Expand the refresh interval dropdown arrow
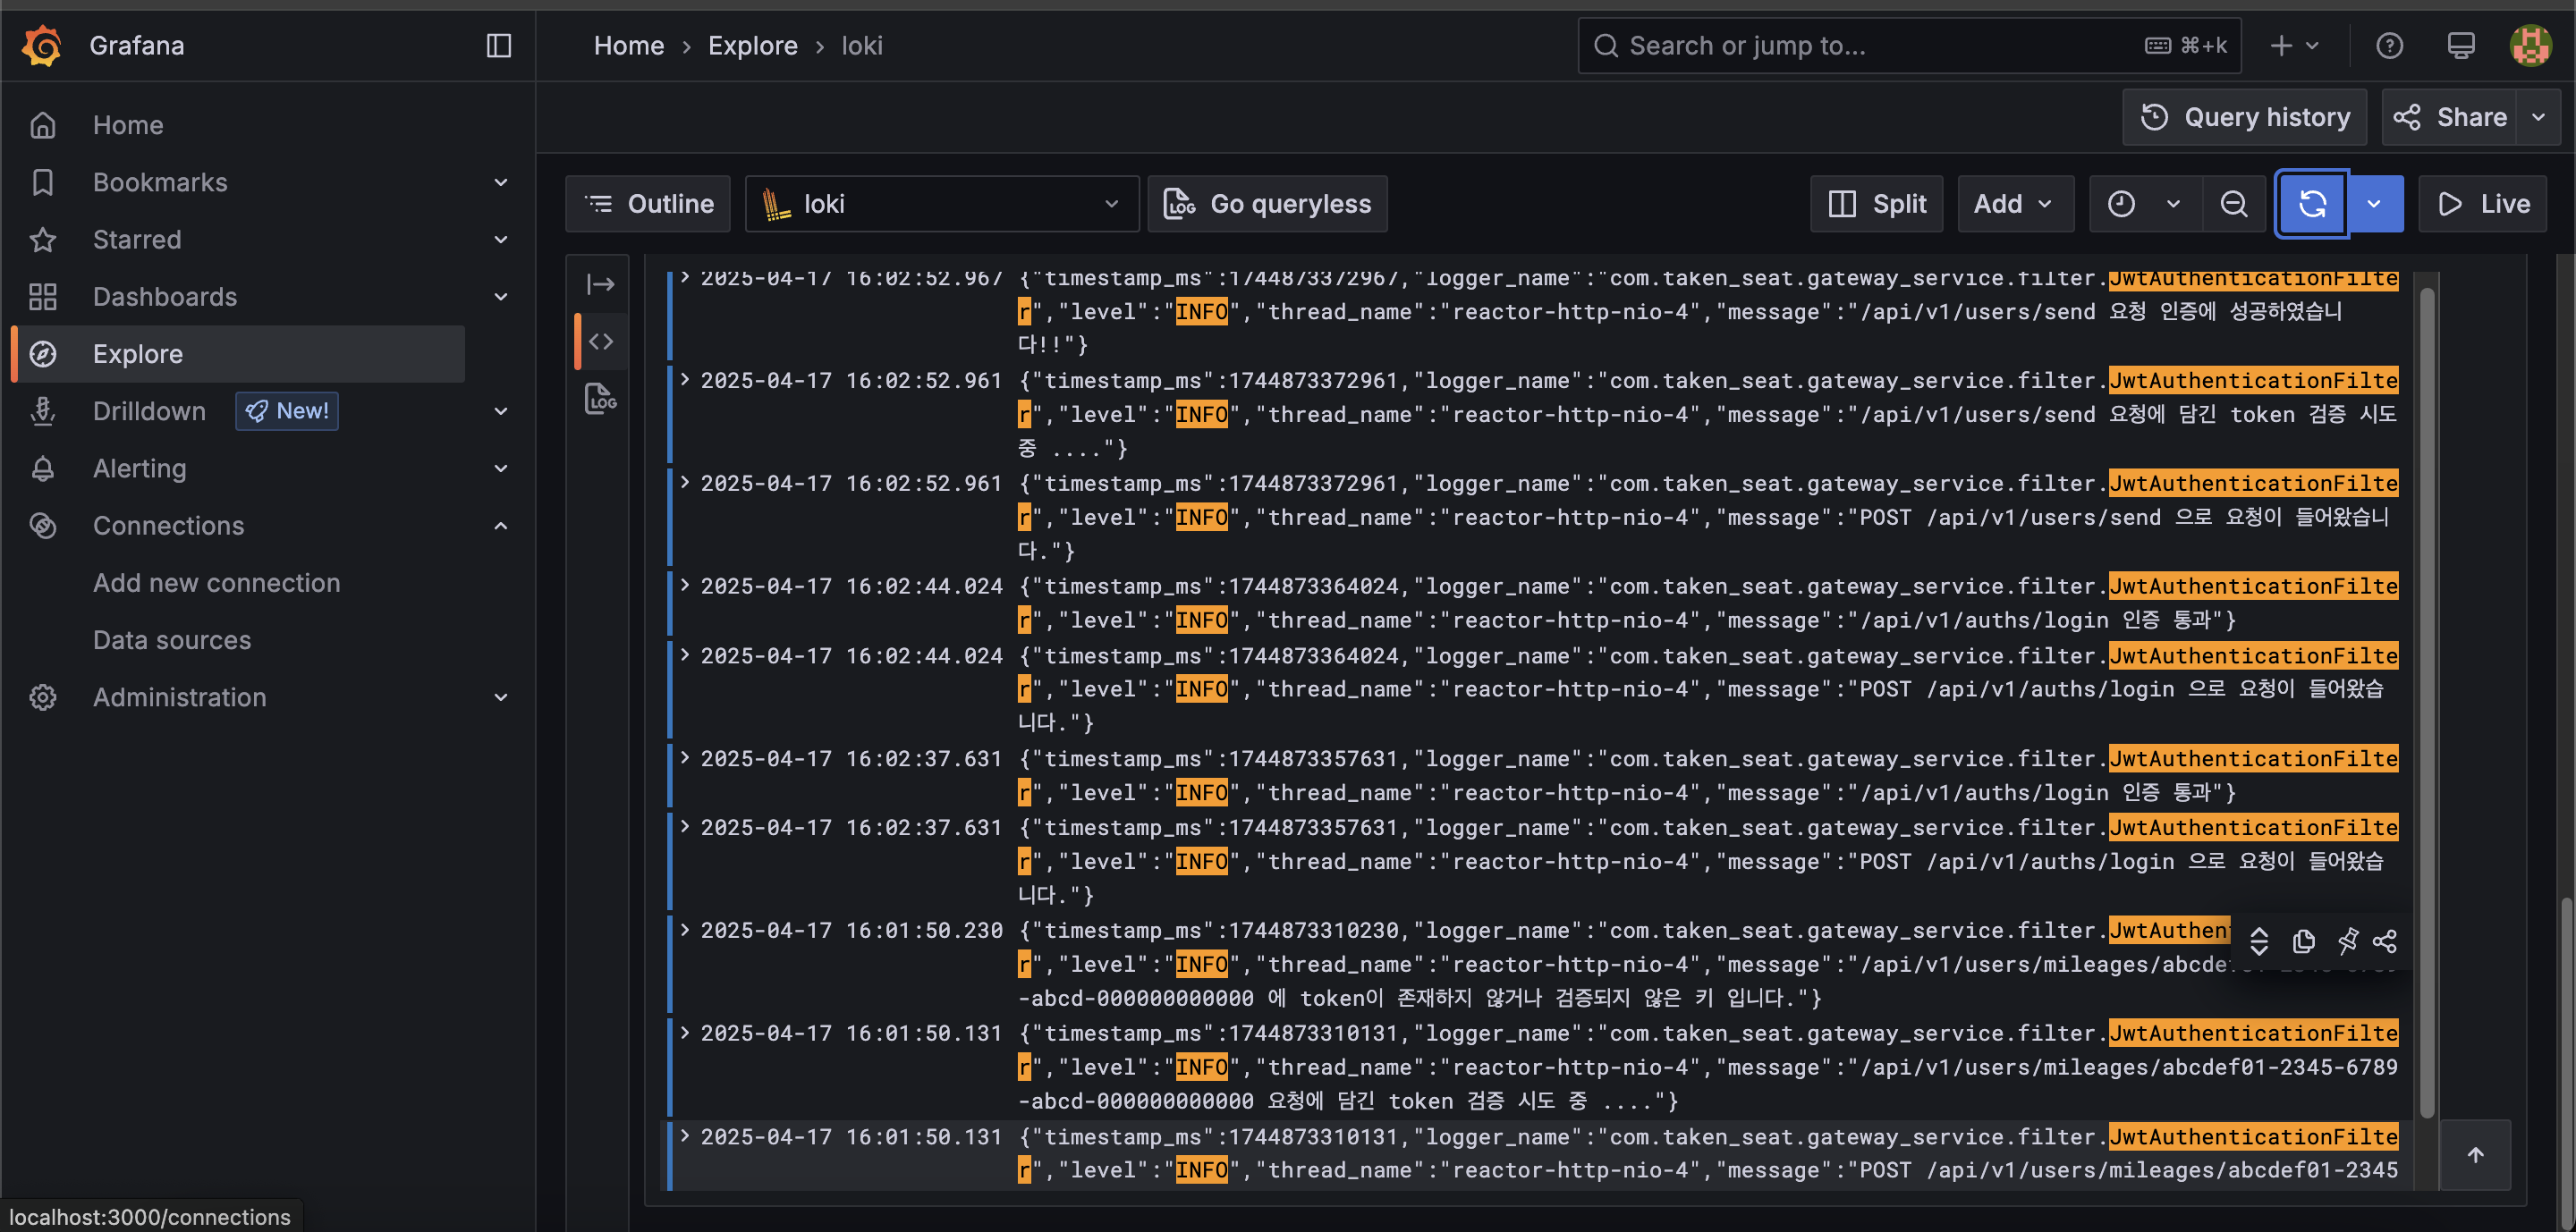Viewport: 2576px width, 1232px height. click(x=2374, y=204)
